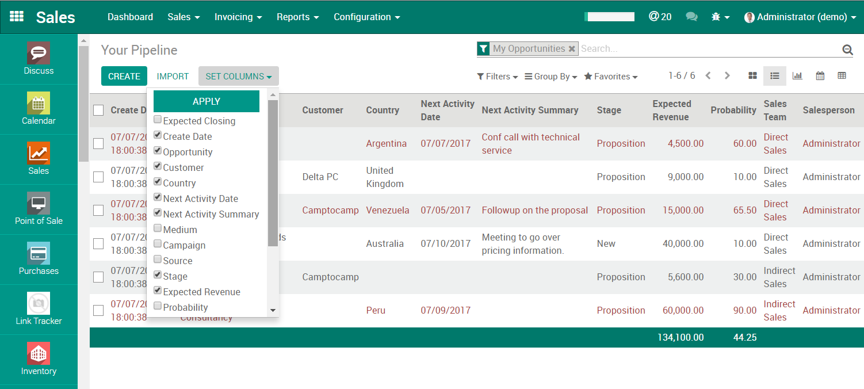Open the apps grid menu icon
The width and height of the screenshot is (864, 389).
[x=17, y=17]
